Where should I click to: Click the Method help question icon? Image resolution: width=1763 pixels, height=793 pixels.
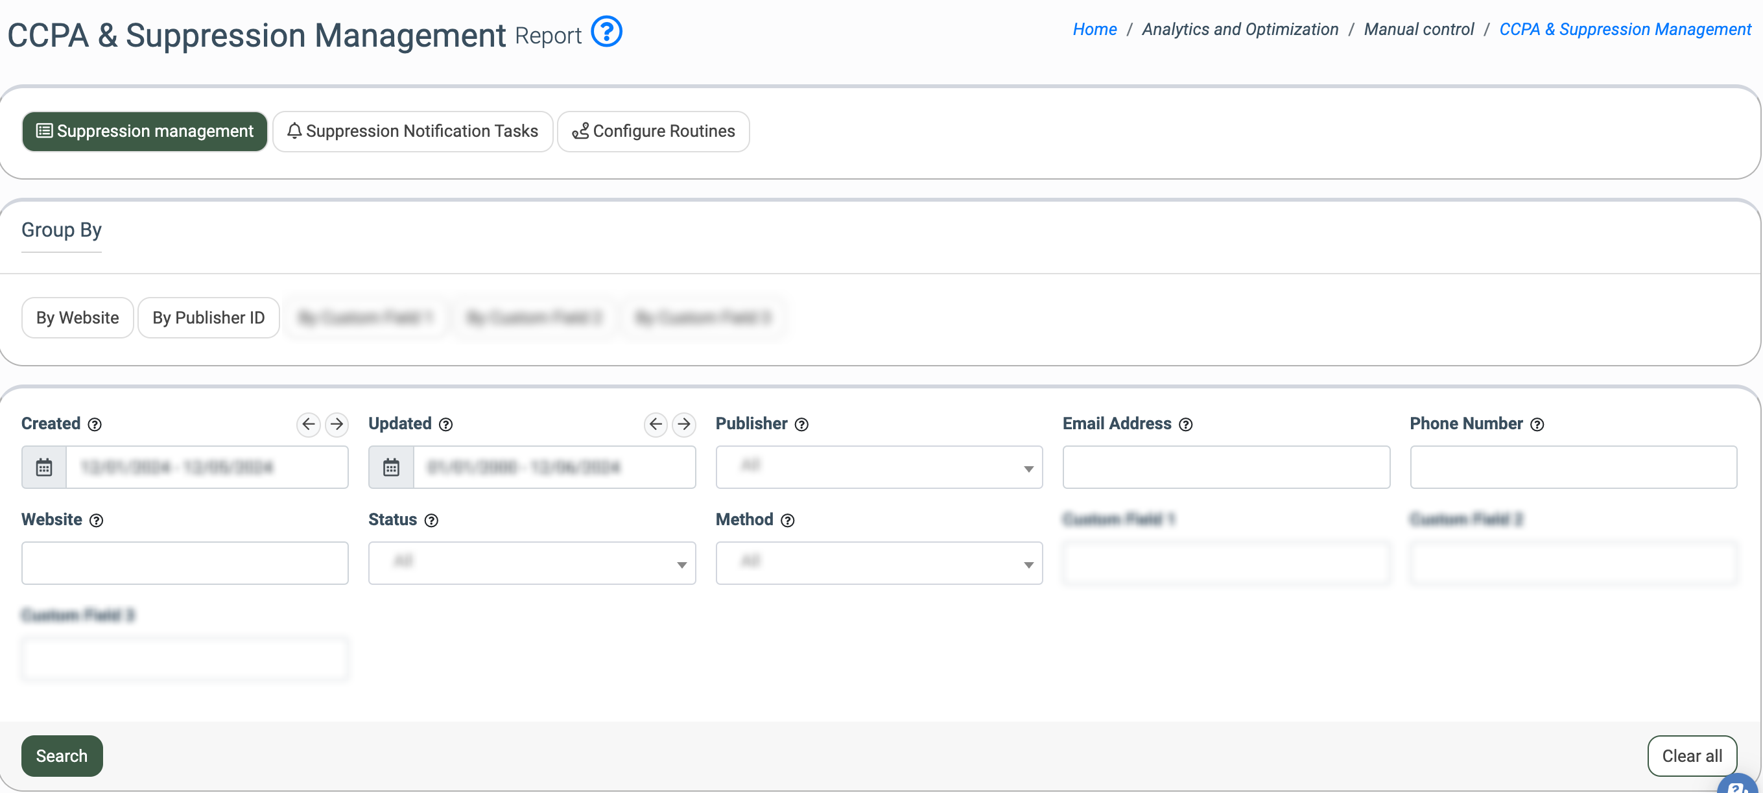pyautogui.click(x=788, y=521)
